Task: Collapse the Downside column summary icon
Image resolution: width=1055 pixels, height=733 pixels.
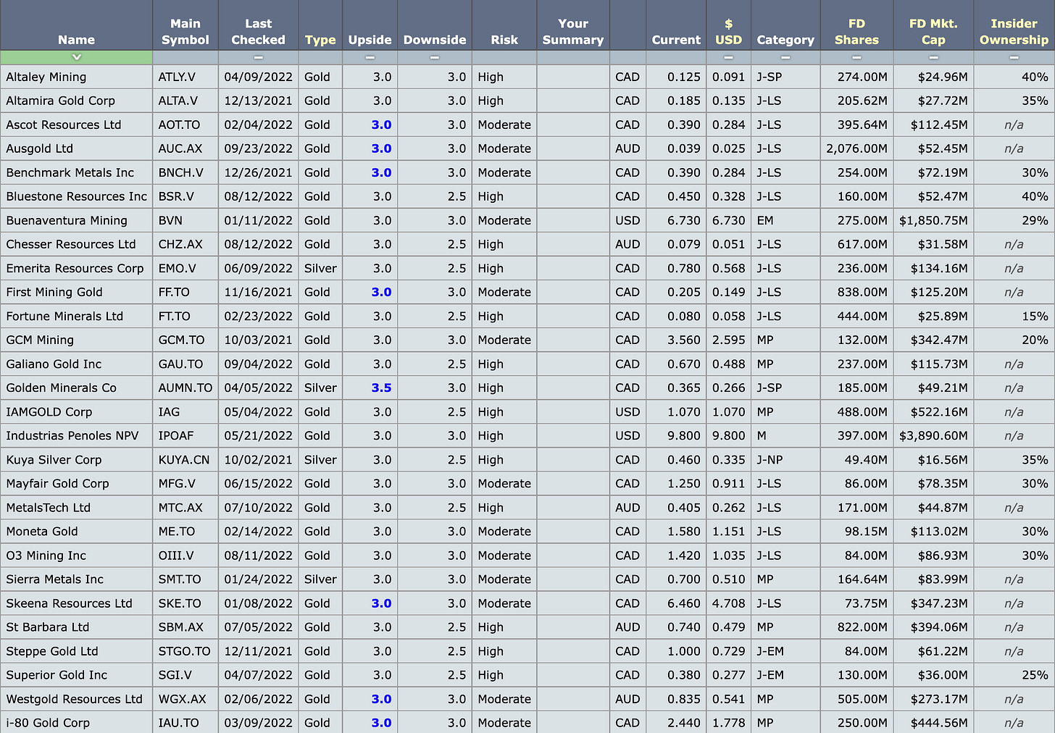Action: [434, 57]
